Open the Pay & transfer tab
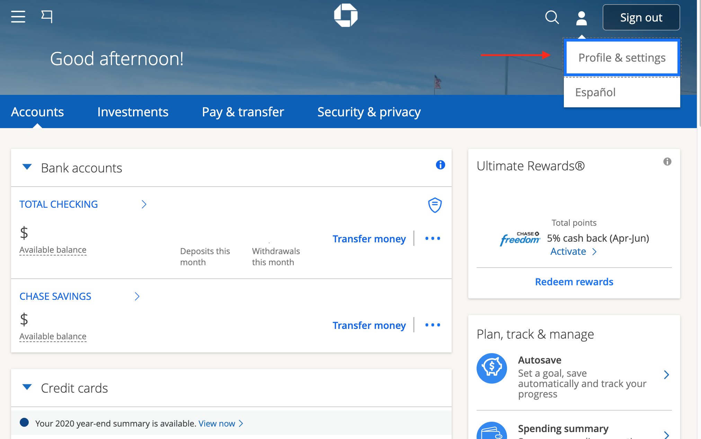The width and height of the screenshot is (701, 439). (x=243, y=112)
